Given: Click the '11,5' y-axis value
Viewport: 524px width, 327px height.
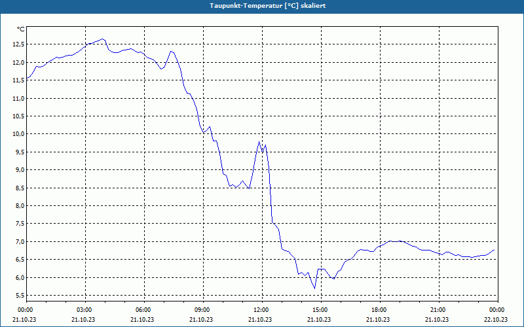Looking at the screenshot, I should point(19,80).
